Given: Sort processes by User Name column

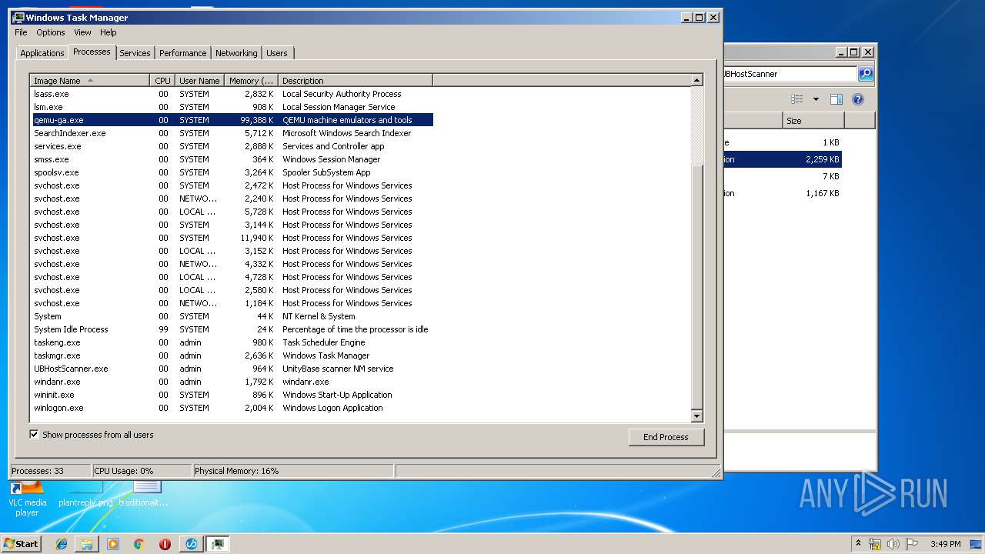Looking at the screenshot, I should pos(199,80).
